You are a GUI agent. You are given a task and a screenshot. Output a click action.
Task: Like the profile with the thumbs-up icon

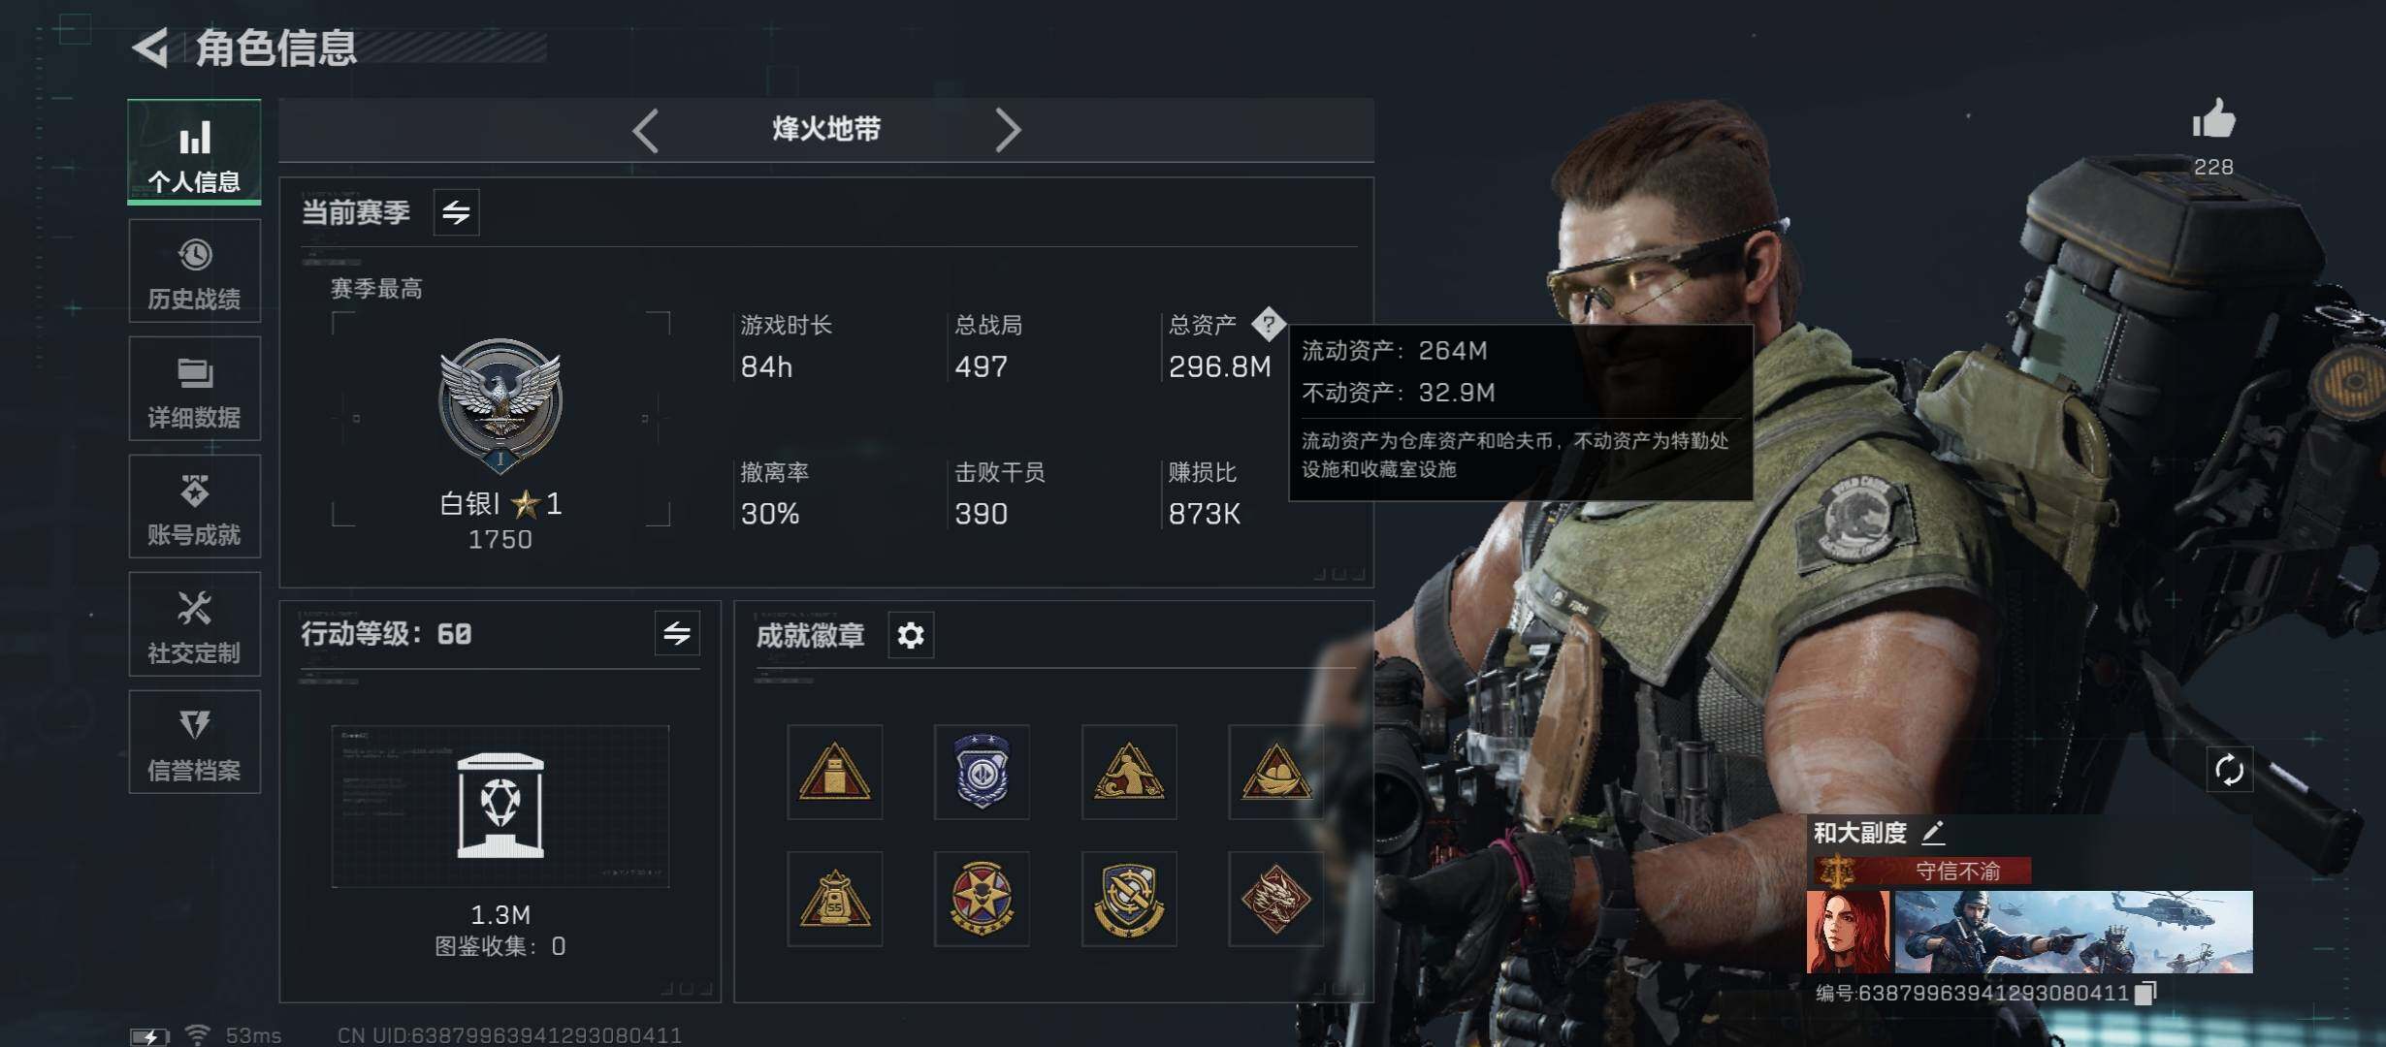click(2213, 120)
